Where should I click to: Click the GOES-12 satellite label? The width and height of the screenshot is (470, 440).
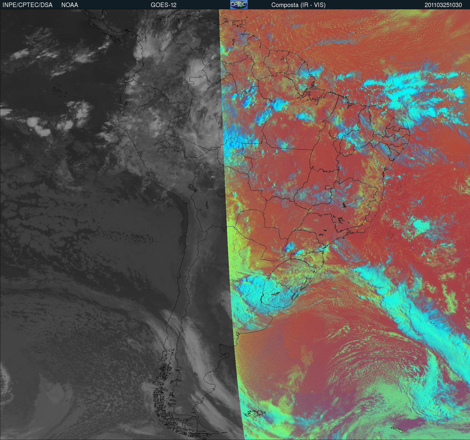164,5
